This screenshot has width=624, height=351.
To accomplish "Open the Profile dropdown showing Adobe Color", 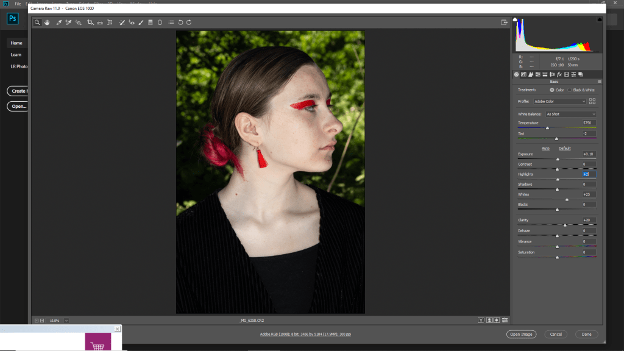I will pos(560,101).
